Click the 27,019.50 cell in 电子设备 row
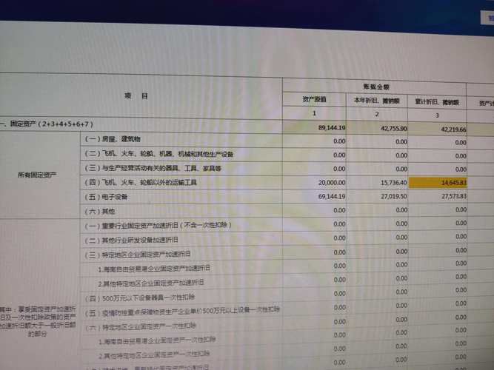Screen dimensions: 494x370 tap(377, 197)
